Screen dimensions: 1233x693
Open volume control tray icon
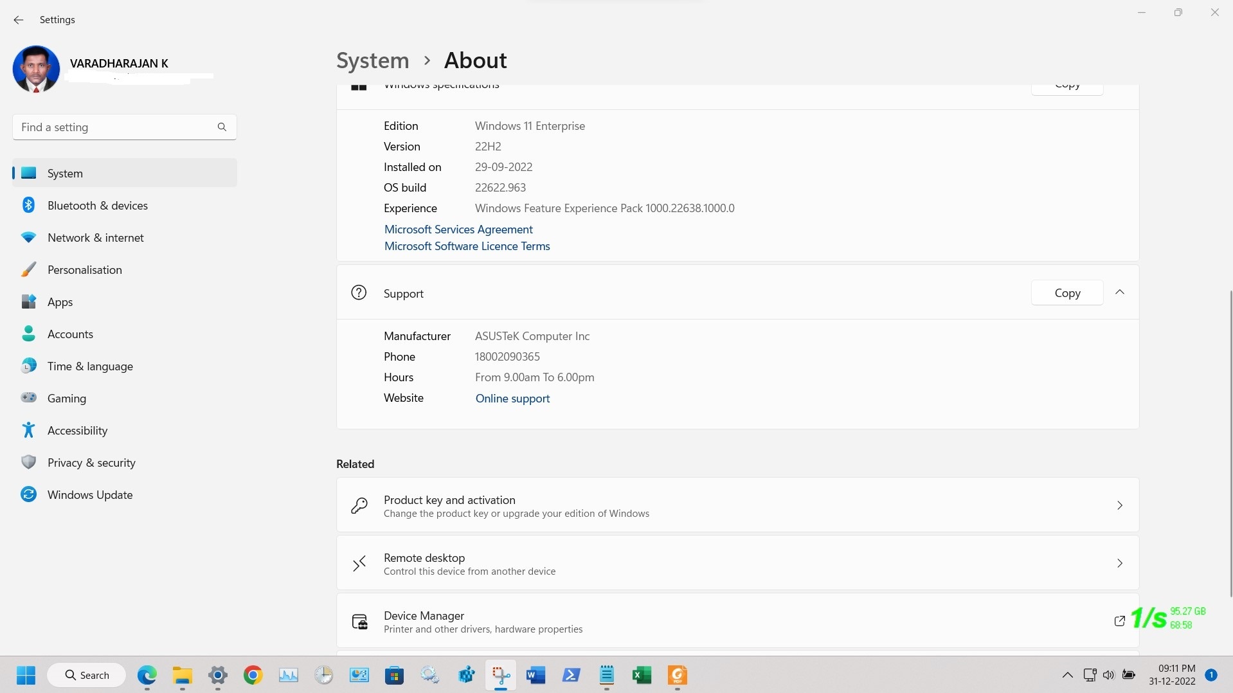click(x=1109, y=675)
